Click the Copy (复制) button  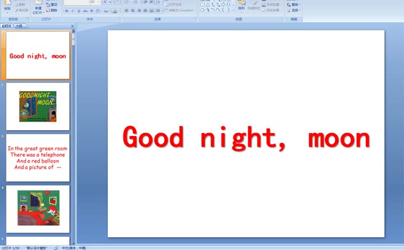pos(20,5)
